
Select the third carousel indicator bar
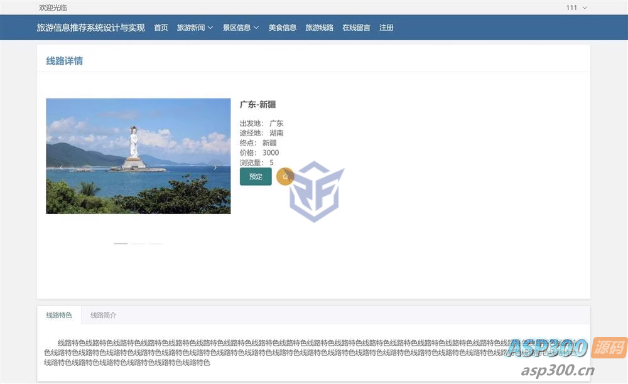(x=156, y=243)
